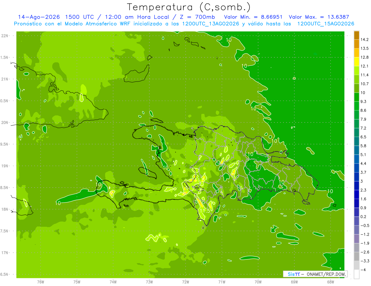Click the legend value "0.9"

(x=363, y=208)
